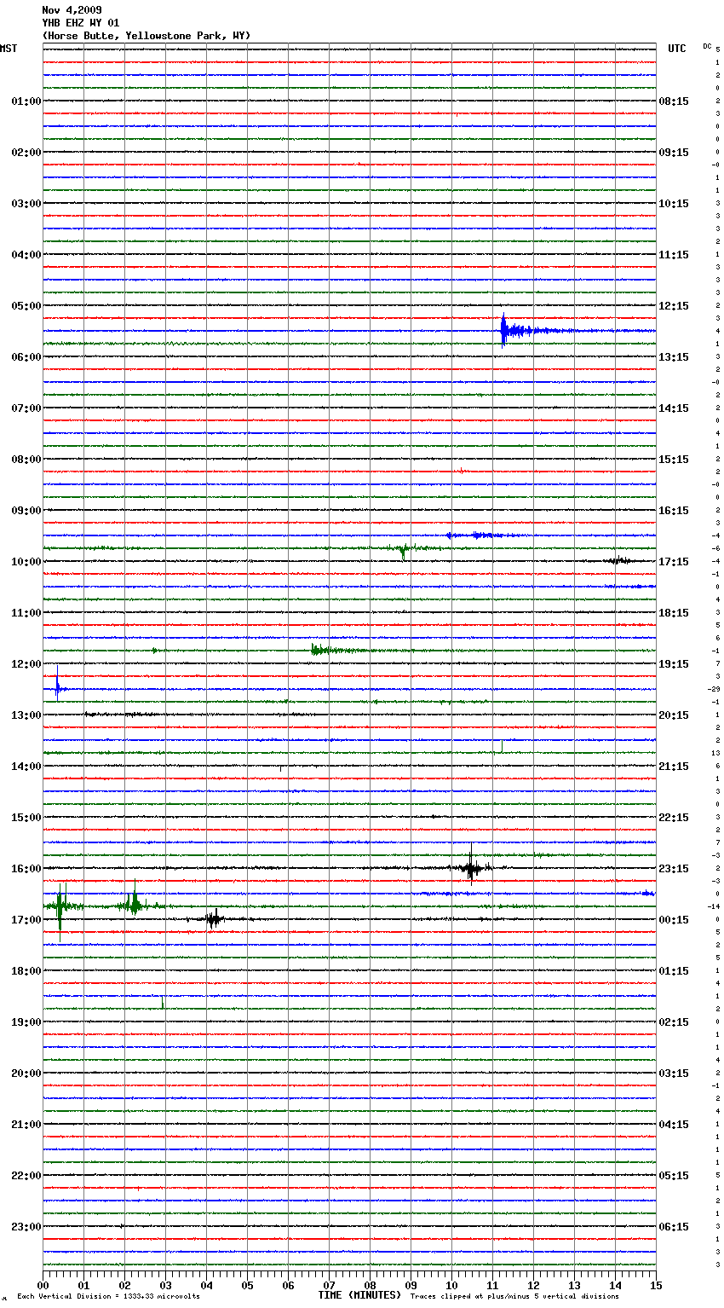Click the '10:15' UTC time label
Screen dimensions: 724x1308
pos(674,204)
